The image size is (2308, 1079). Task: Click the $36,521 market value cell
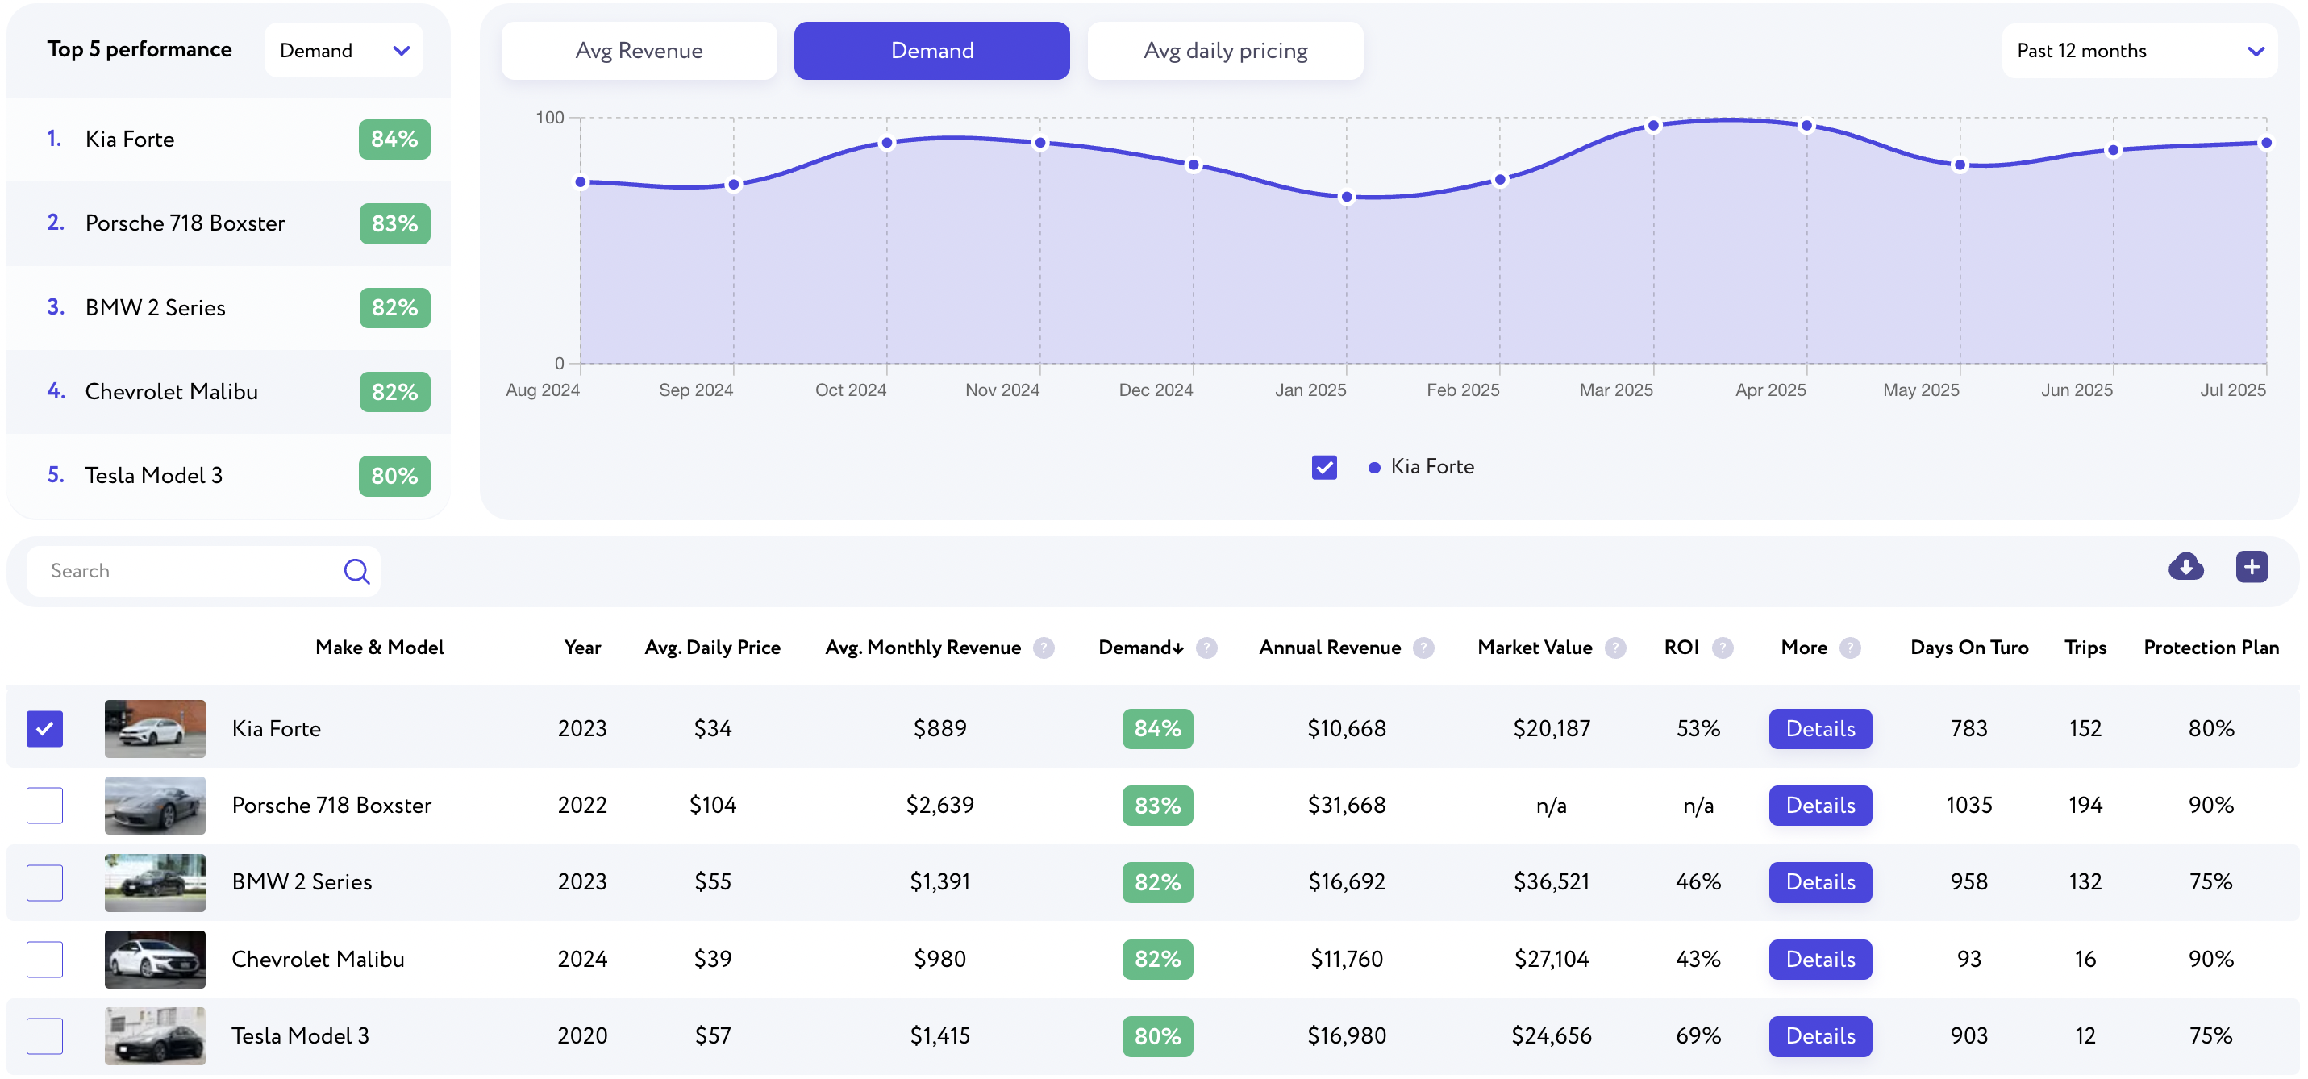point(1552,882)
